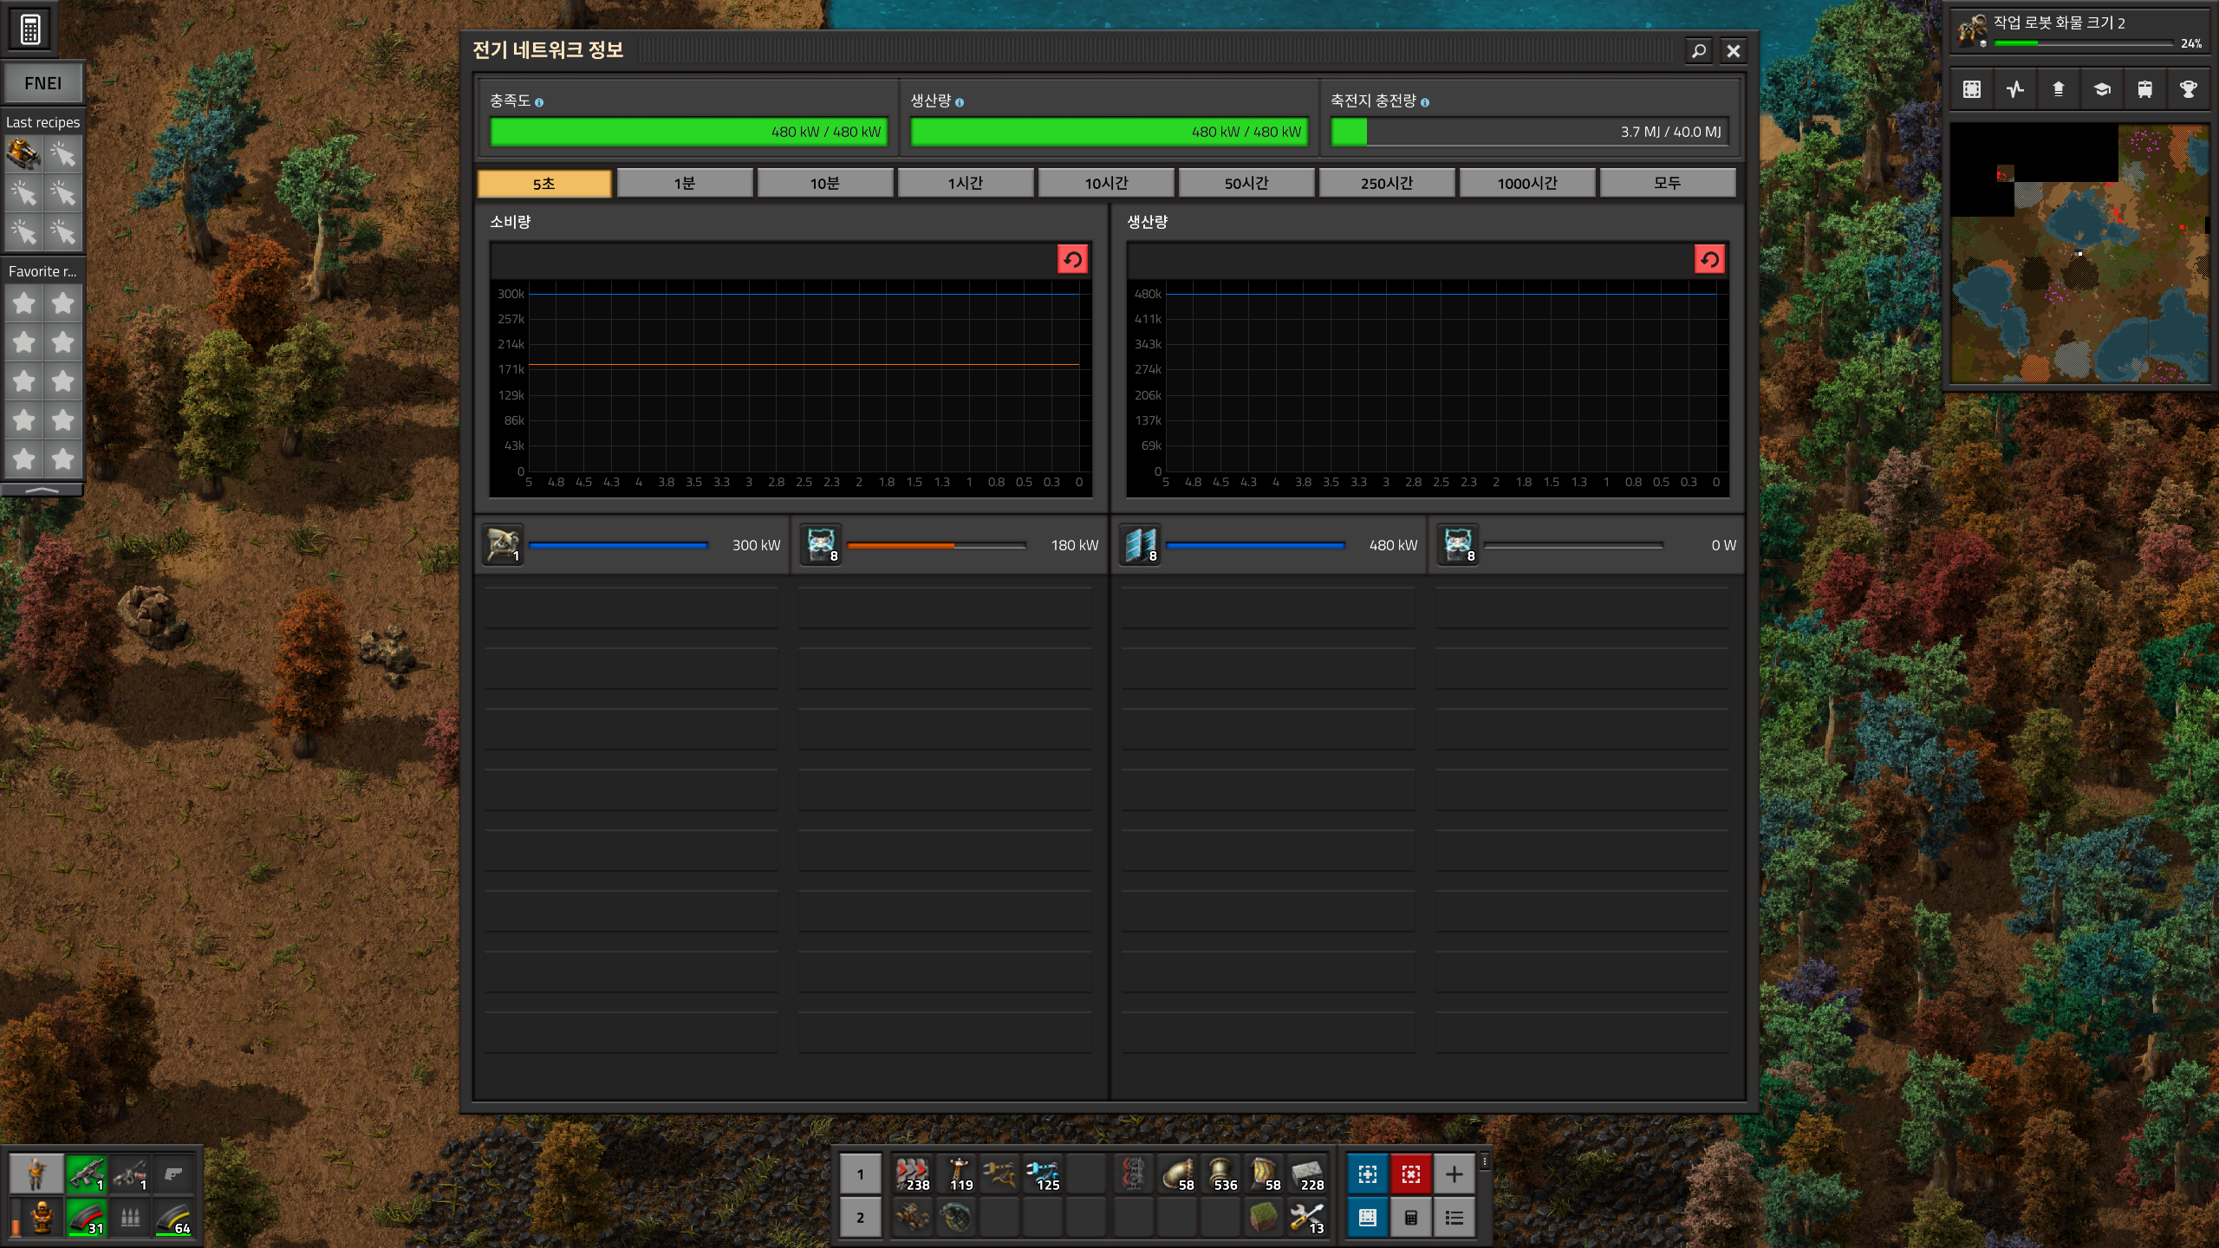
Task: Switch to the 1000시간 time range tab
Action: 1527,183
